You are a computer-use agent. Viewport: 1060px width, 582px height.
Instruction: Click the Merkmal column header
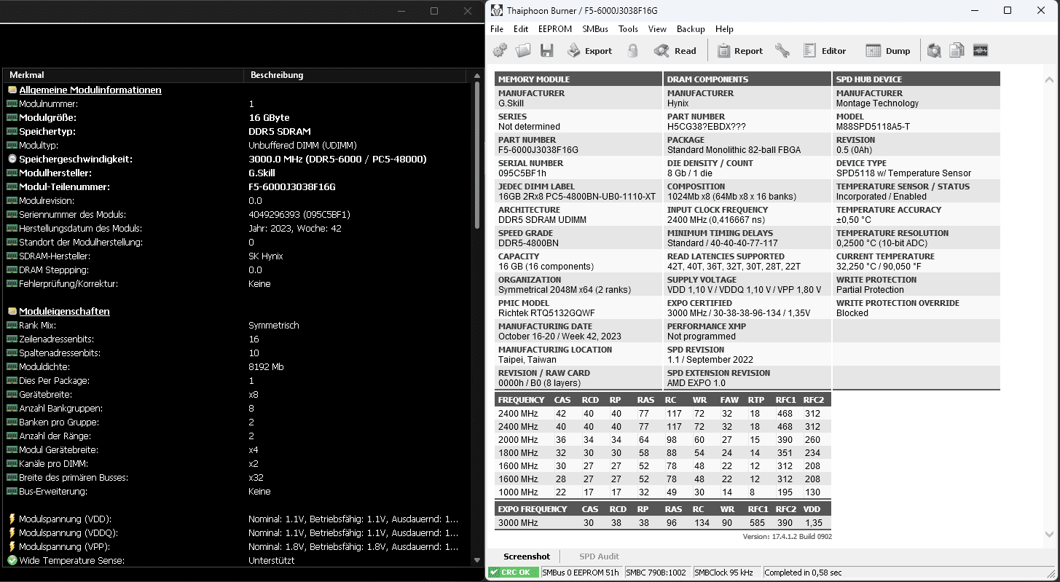pyautogui.click(x=124, y=75)
